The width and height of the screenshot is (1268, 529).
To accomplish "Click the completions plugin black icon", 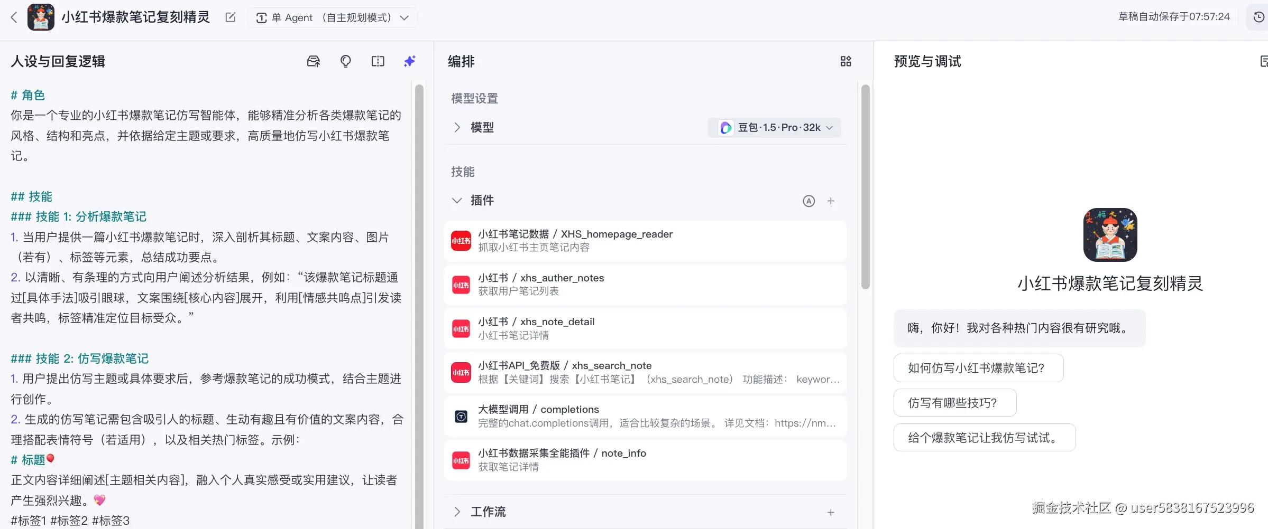I will 461,417.
